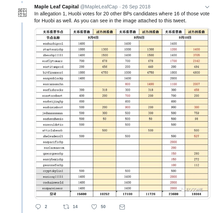Click the EOSONE watermark in the image
Image resolution: width=224 pixels, height=213 pixels.
191,190
